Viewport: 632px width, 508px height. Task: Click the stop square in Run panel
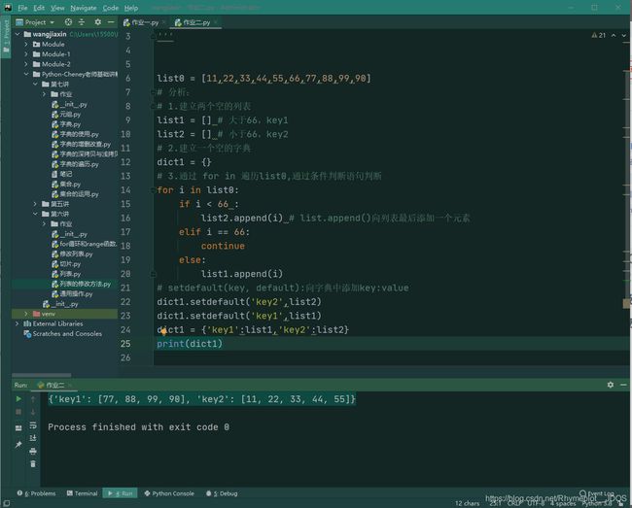tap(18, 412)
